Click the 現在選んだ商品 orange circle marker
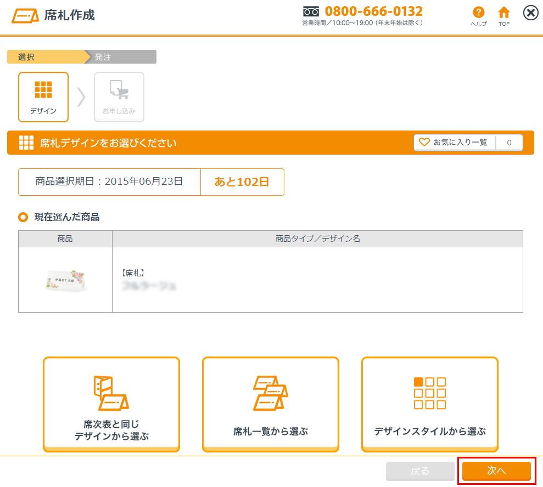 pos(23,217)
